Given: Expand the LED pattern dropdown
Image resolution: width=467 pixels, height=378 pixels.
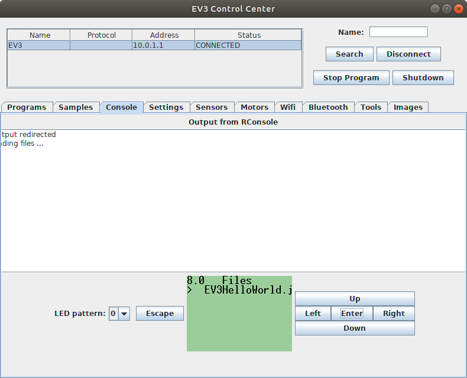Looking at the screenshot, I should click(124, 314).
